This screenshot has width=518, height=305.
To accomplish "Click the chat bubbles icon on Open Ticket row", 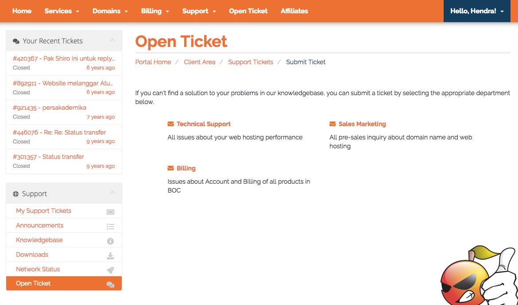I will (x=110, y=285).
